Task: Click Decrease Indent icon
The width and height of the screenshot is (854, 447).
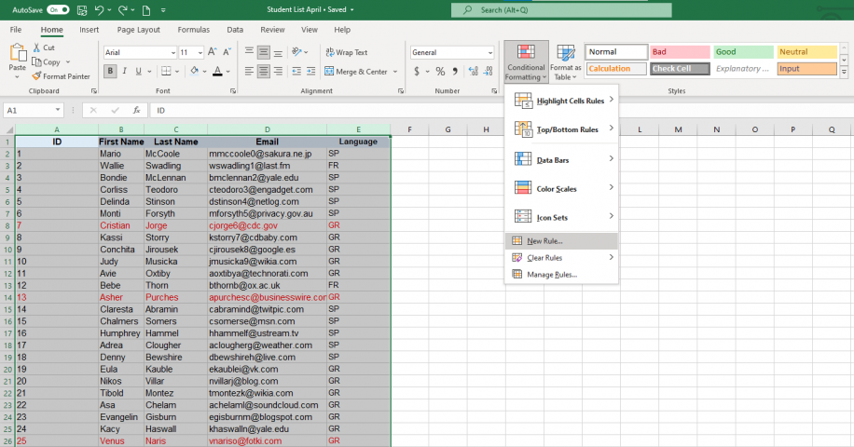Action: click(x=296, y=71)
